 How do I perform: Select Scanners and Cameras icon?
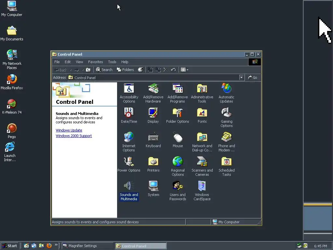[x=202, y=166]
